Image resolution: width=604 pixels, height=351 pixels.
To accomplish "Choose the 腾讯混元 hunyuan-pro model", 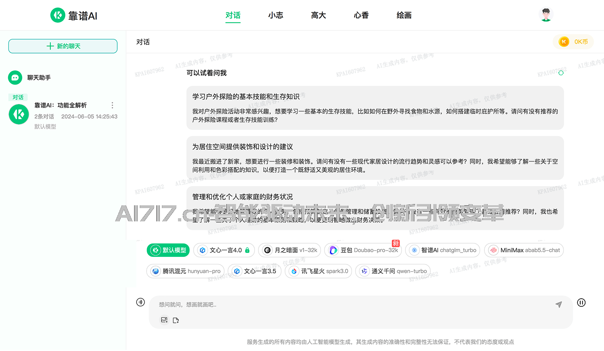I will point(186,271).
